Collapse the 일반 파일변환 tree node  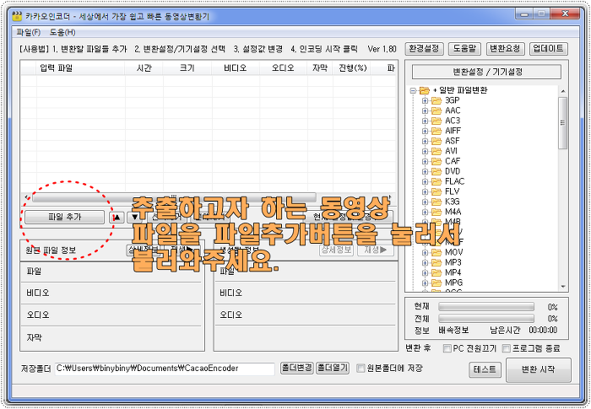tap(413, 91)
